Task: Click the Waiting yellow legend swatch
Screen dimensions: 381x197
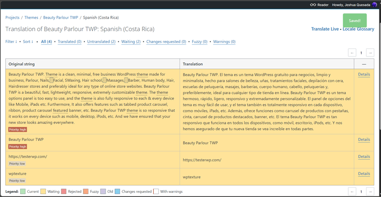Action: pos(43,191)
